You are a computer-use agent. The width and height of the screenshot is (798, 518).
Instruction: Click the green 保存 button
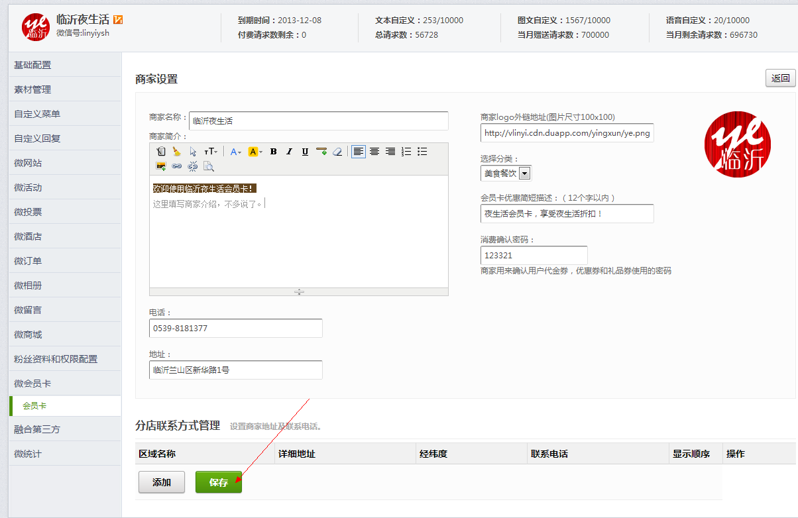coord(219,482)
